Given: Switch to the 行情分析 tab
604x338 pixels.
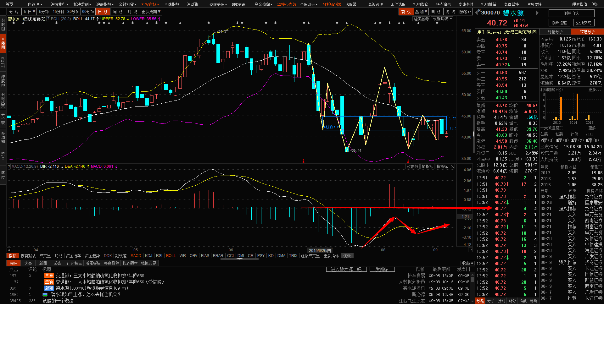Looking at the screenshot, I should pos(555,32).
